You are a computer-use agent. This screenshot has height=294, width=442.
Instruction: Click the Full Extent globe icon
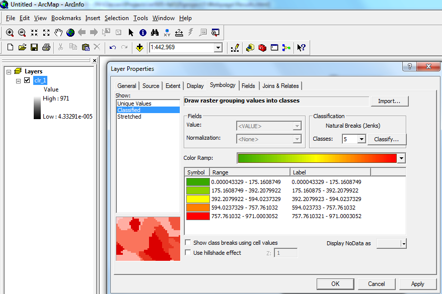tap(70, 33)
